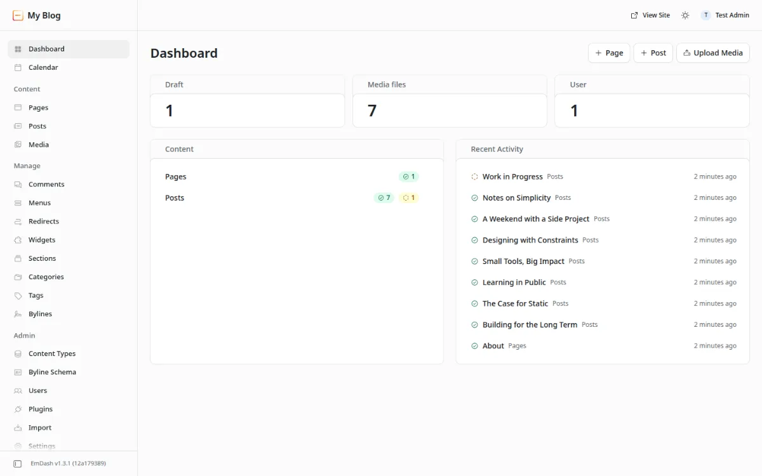This screenshot has width=762, height=476.
Task: Click the User stat card
Action: 652,101
